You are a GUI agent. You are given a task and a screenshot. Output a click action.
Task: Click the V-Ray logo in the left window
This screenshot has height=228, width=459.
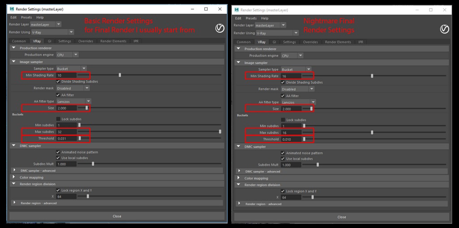[x=220, y=29]
